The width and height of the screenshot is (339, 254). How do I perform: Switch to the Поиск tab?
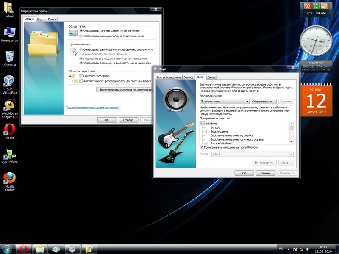coord(52,19)
